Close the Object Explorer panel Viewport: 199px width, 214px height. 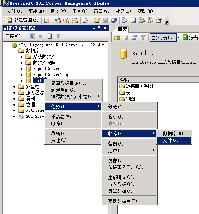(x=105, y=28)
